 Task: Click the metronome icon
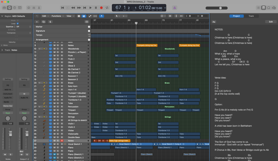click(175, 8)
